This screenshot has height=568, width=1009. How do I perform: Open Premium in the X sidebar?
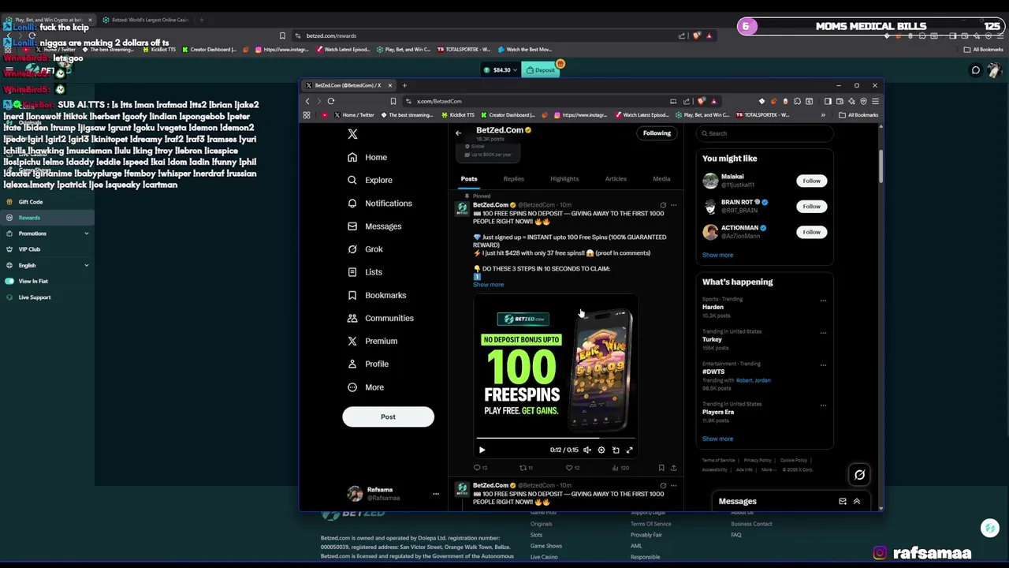pyautogui.click(x=372, y=341)
